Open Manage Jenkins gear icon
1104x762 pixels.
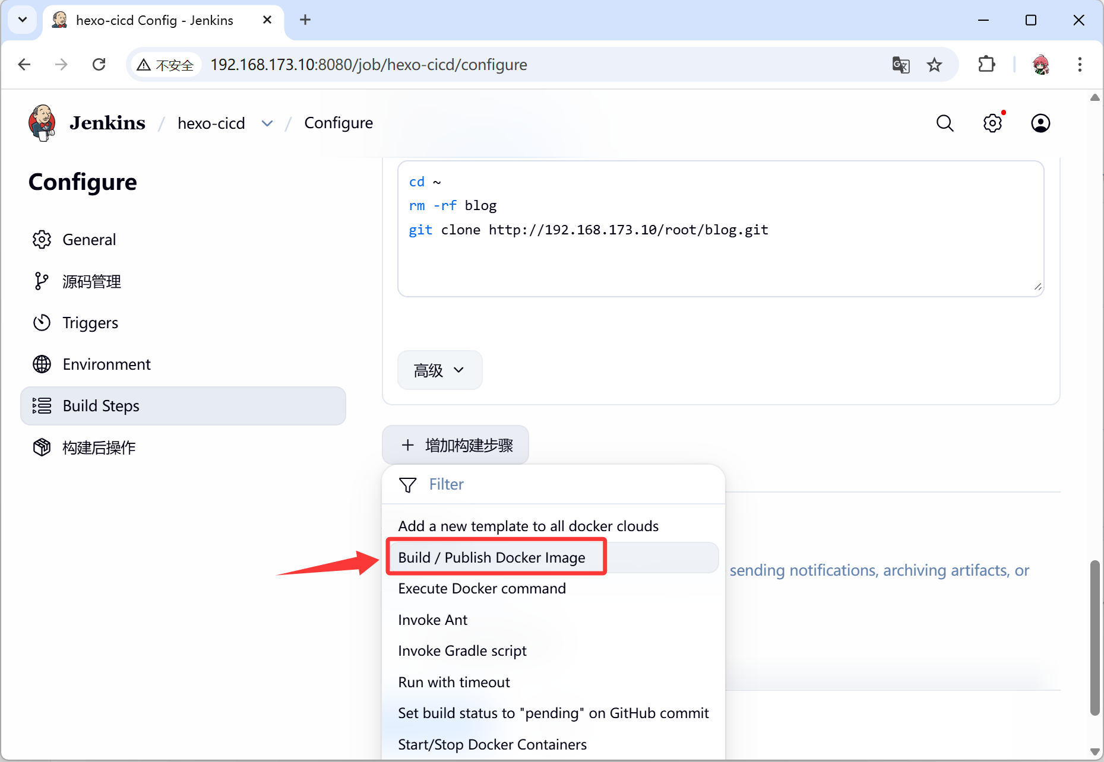click(x=992, y=123)
